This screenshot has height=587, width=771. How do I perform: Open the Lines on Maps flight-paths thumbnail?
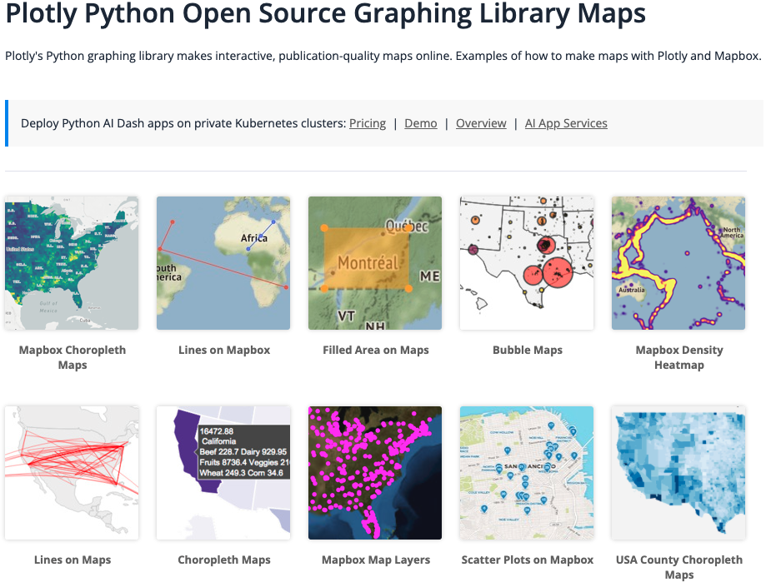coord(72,473)
